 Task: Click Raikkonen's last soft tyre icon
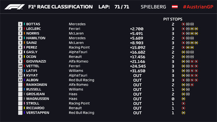[192, 85]
